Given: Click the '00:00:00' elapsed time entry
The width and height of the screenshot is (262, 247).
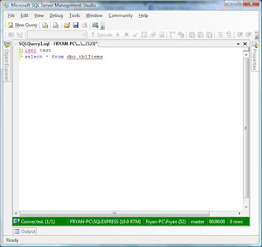Looking at the screenshot, I should click(217, 221).
